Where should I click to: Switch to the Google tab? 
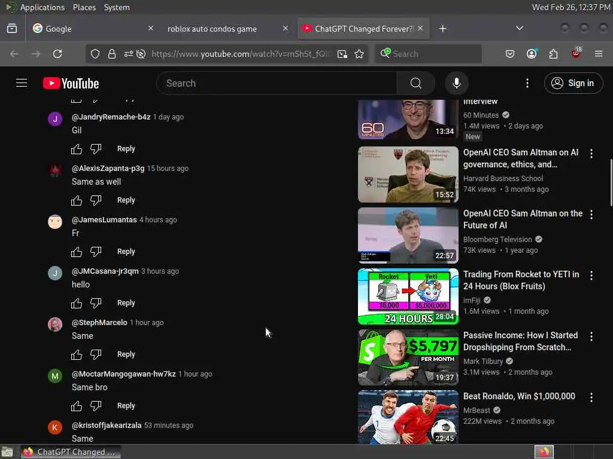click(x=92, y=29)
